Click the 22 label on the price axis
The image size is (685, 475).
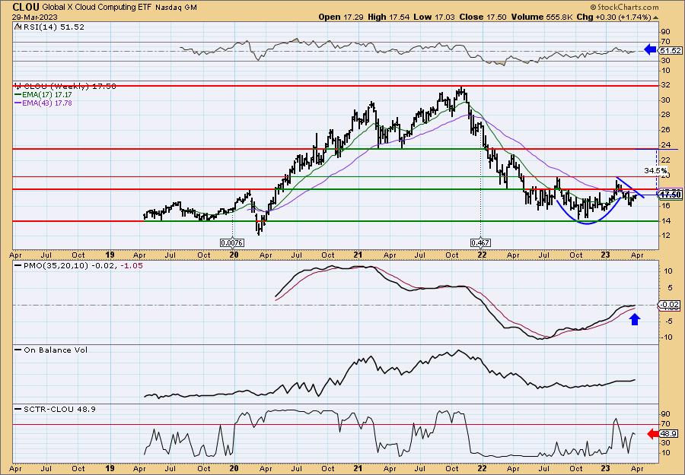point(666,160)
